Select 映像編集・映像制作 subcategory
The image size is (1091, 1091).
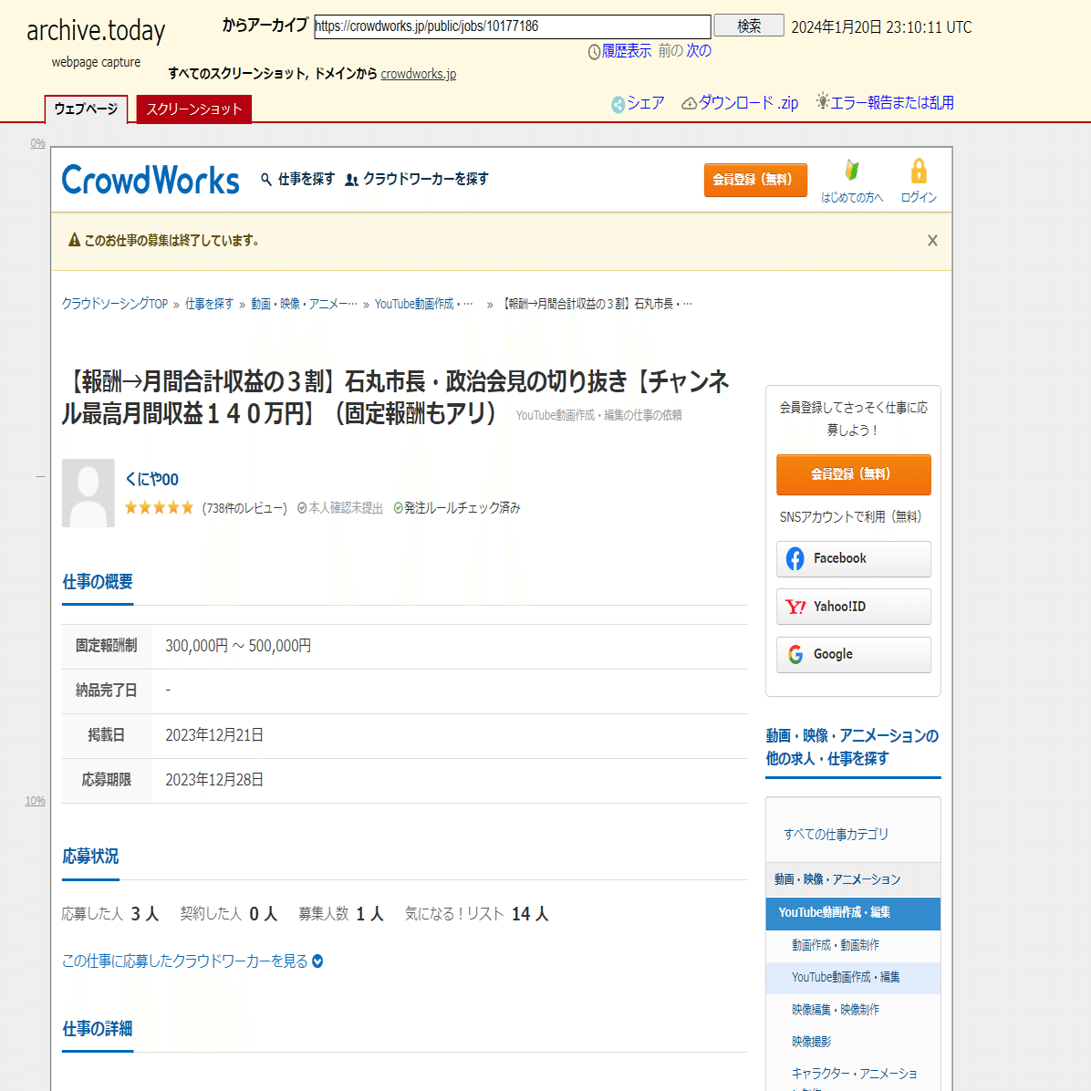[x=835, y=1010]
